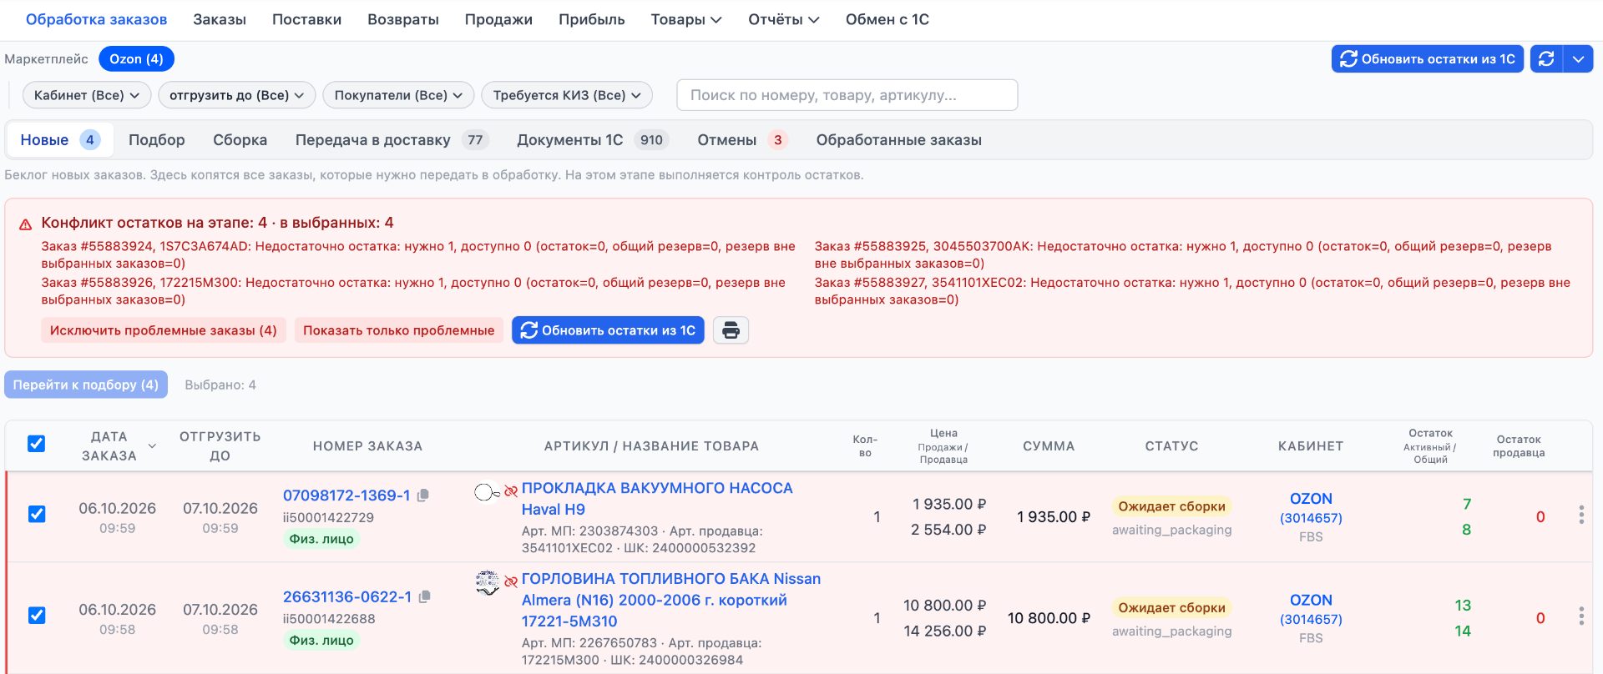Open the OZON (3014657) cabinet link in first row
Screen dimensions: 1603x674
tap(1311, 508)
